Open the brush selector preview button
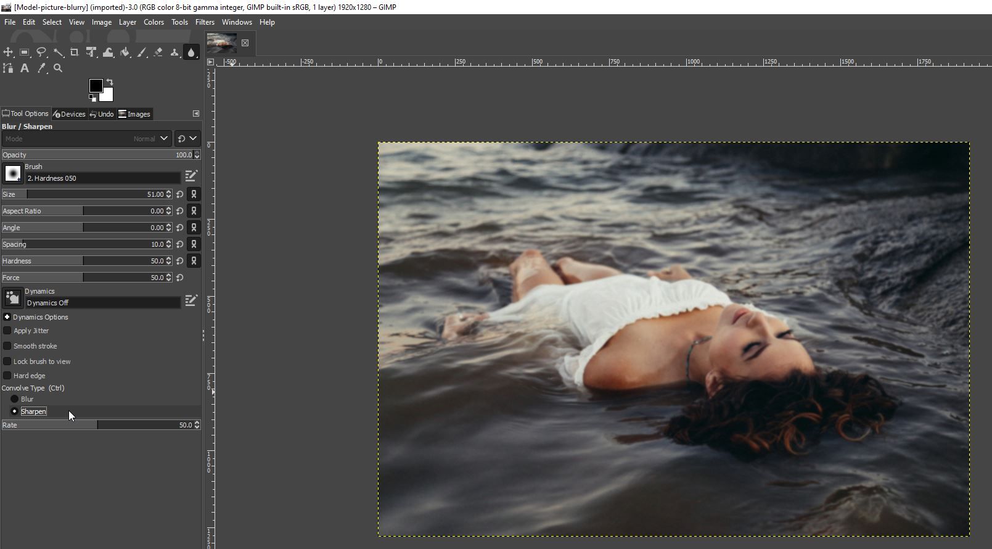 [x=12, y=174]
